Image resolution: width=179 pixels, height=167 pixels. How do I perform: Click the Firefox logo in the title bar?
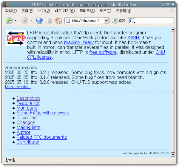tap(5, 4)
